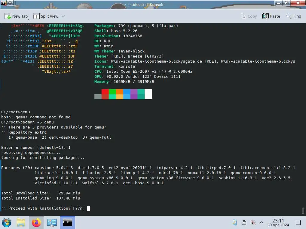Click the 'Total Download Size' line

pos(41,193)
